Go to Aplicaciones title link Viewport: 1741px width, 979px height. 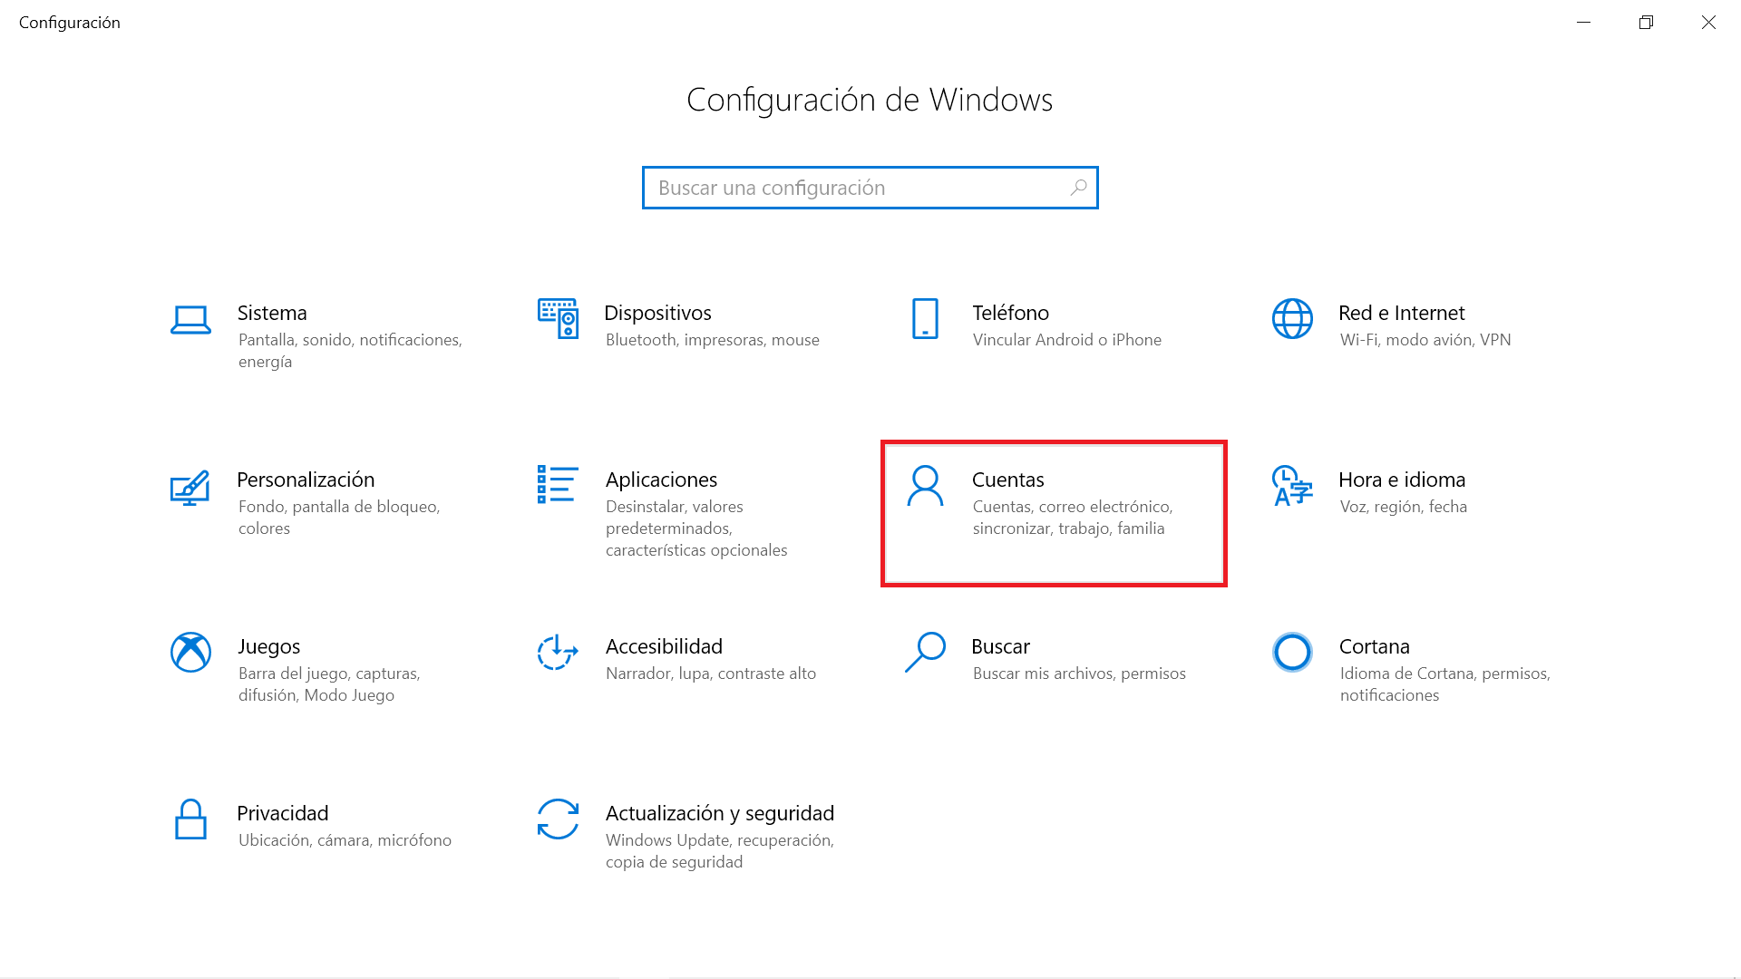click(661, 480)
